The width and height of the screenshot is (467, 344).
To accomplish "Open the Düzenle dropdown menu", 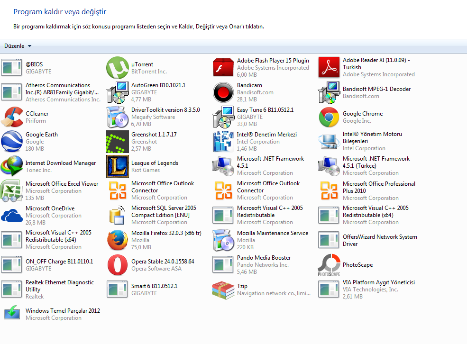I will 18,46.
